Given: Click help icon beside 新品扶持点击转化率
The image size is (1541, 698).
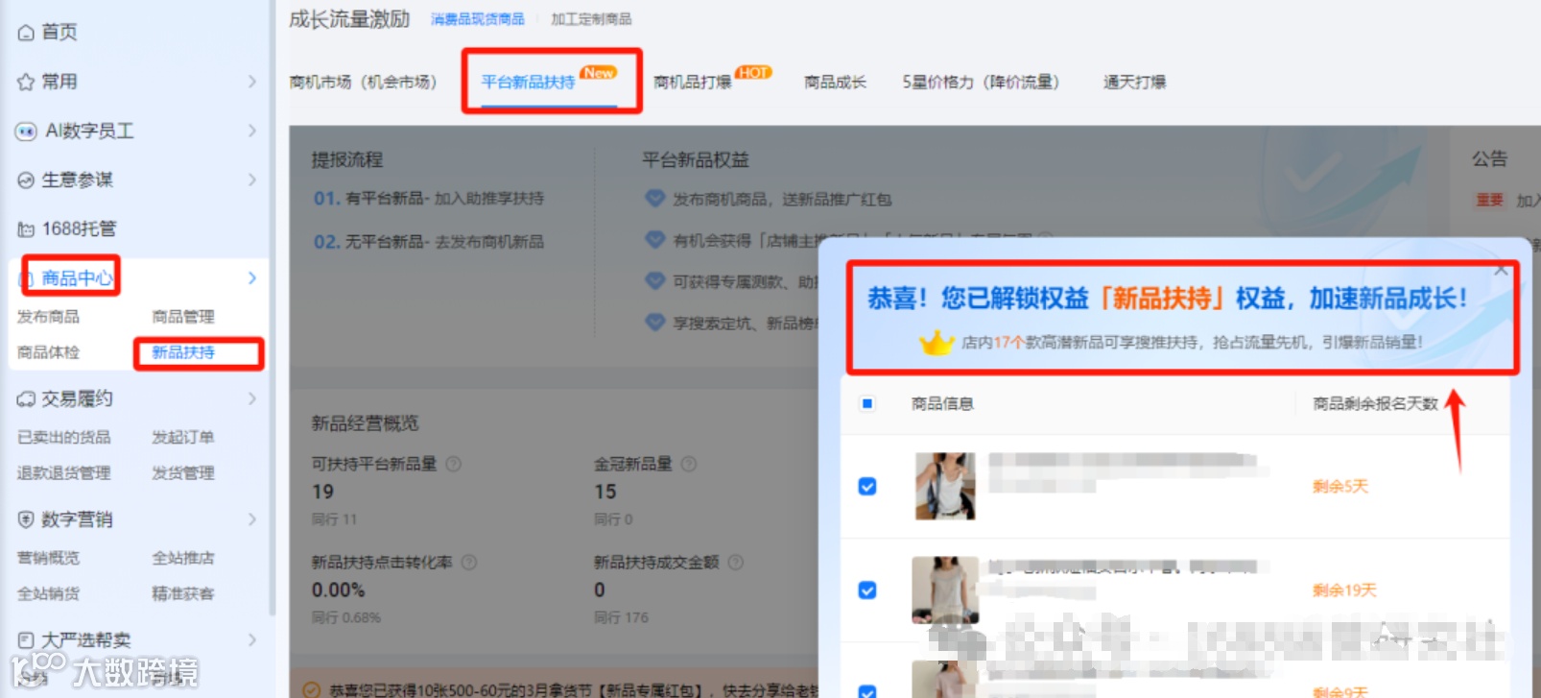Looking at the screenshot, I should pos(469,562).
